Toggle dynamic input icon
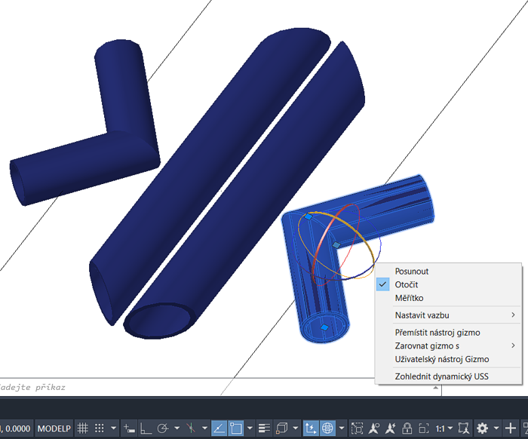This screenshot has height=439, width=528. [129, 428]
